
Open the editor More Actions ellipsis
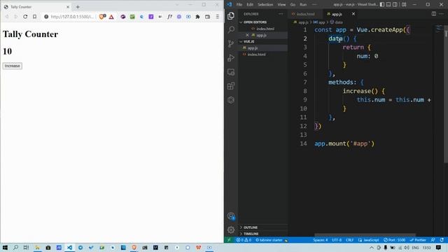442,14
